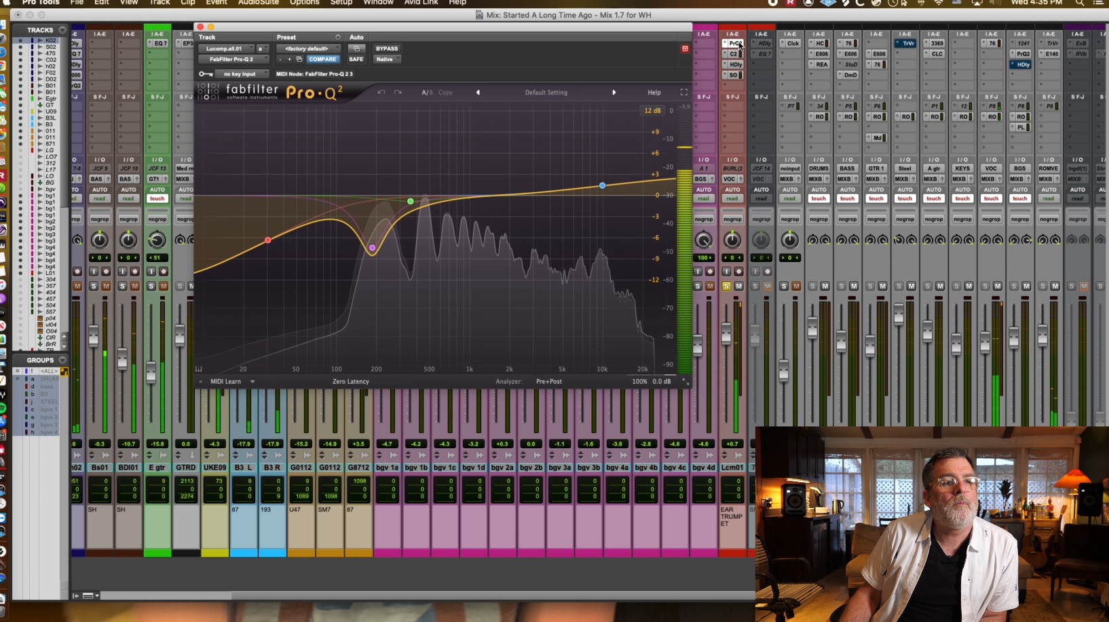Open Analyzer Pre+Post settings
Screen dimensions: 1109x622
[x=549, y=382]
